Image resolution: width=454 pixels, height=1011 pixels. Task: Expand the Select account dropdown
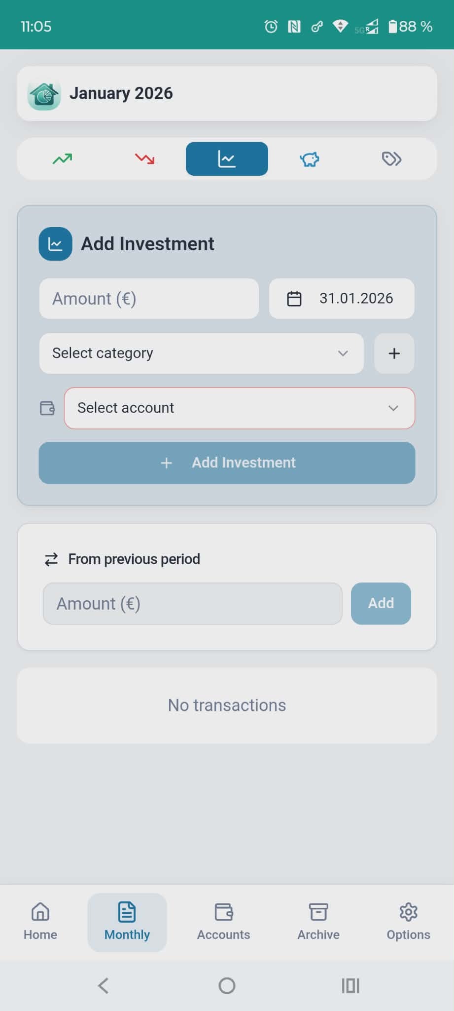(239, 408)
